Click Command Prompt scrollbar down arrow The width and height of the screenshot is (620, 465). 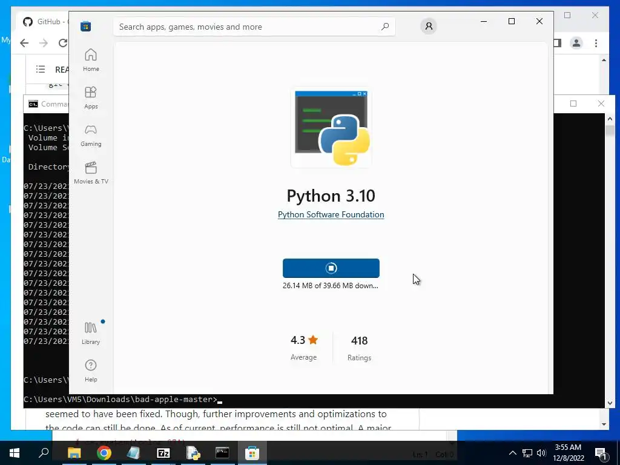pyautogui.click(x=610, y=403)
